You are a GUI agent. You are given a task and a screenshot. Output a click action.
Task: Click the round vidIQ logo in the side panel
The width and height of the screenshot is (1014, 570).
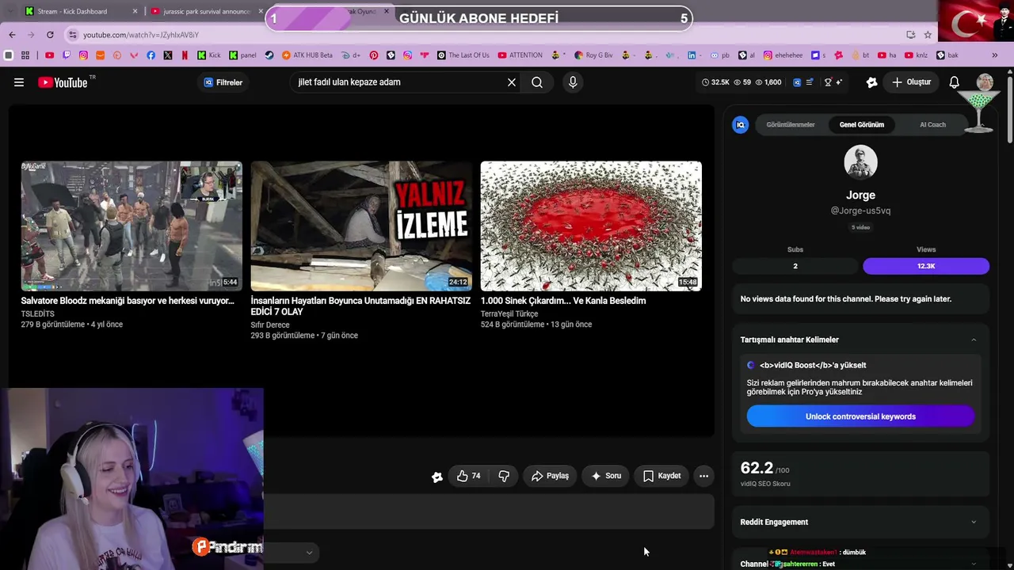[741, 125]
